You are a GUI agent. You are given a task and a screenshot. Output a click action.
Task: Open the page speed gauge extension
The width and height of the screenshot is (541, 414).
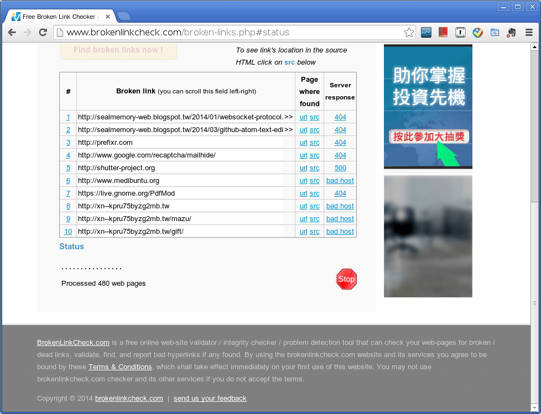click(x=495, y=33)
